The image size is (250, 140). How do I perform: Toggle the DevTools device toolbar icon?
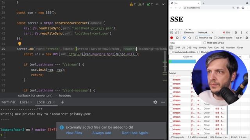point(177,33)
